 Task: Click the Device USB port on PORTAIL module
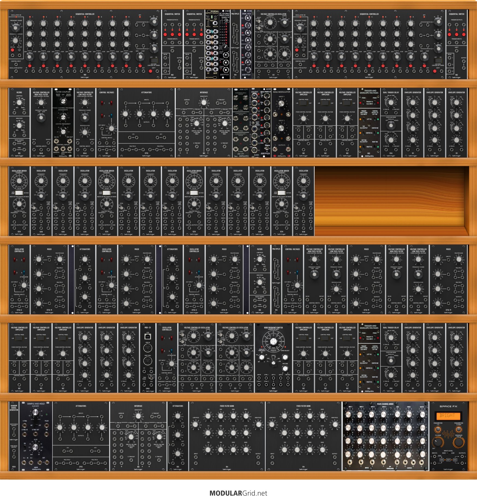[208, 23]
